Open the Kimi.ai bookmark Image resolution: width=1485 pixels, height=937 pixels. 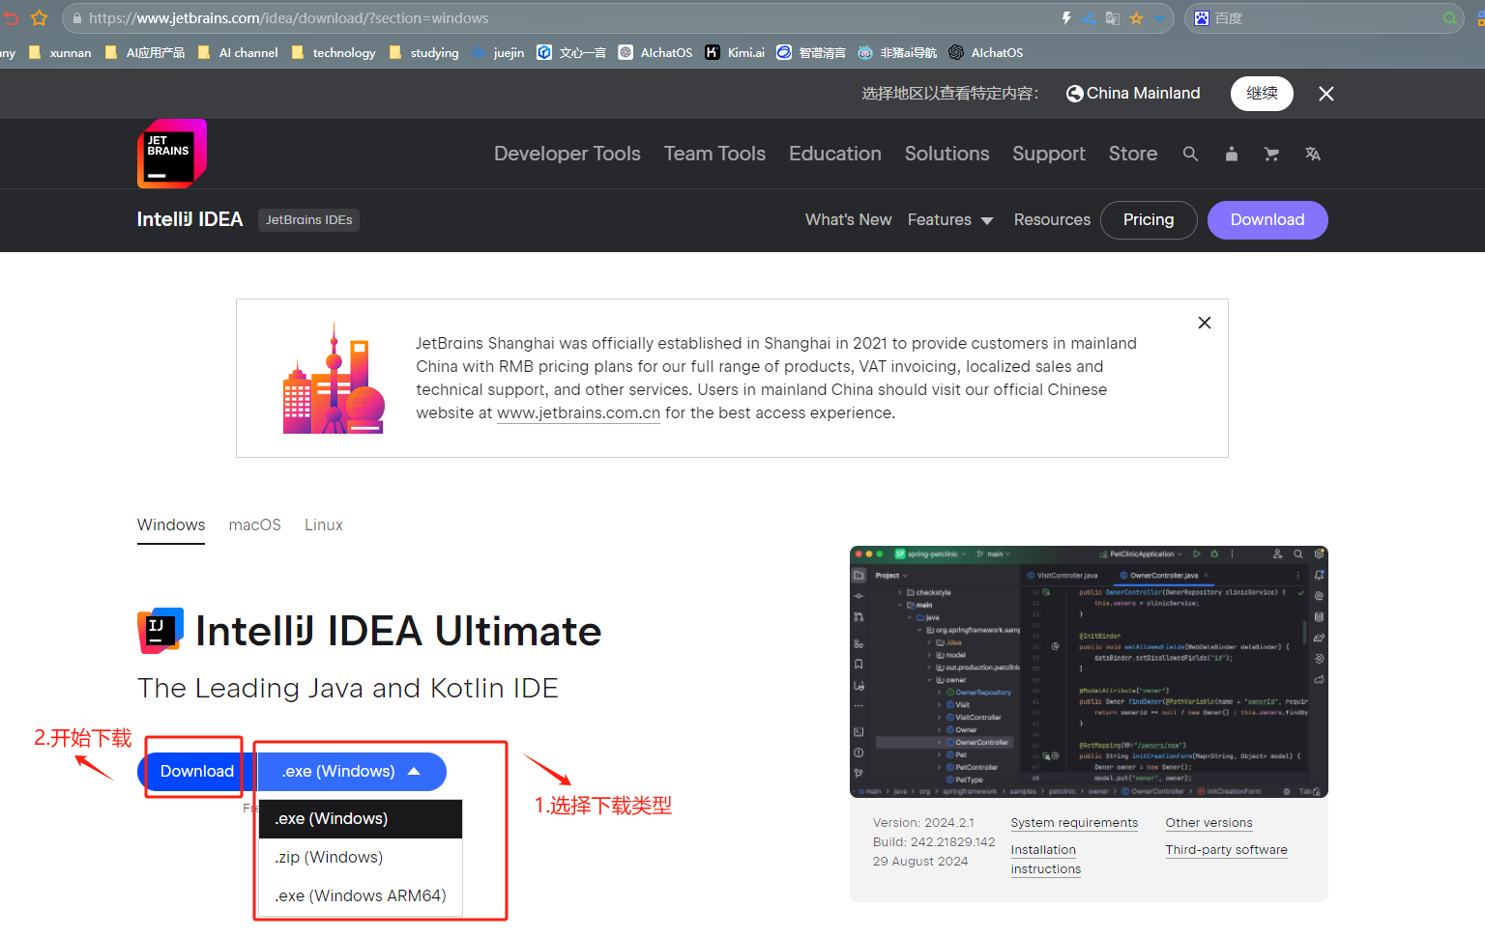735,52
